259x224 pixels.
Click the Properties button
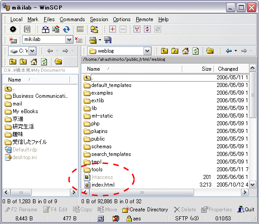coord(217,210)
